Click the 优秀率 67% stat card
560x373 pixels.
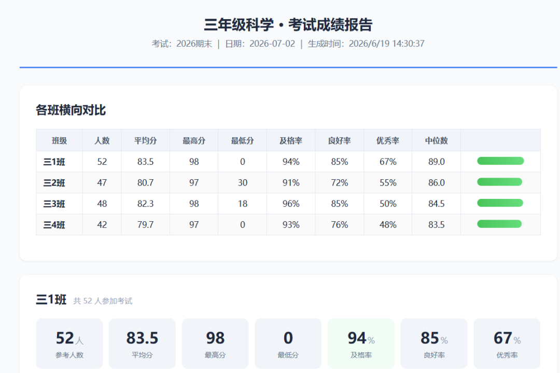pyautogui.click(x=507, y=343)
